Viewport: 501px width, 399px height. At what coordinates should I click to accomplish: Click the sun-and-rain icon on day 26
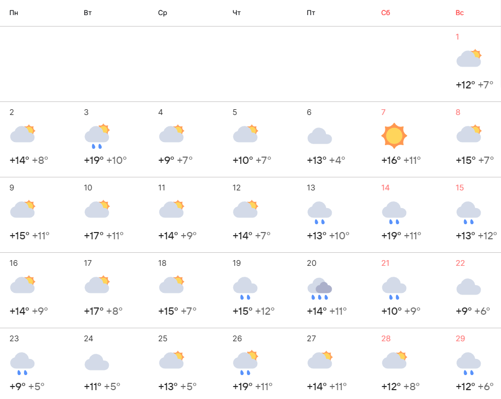[x=246, y=363]
